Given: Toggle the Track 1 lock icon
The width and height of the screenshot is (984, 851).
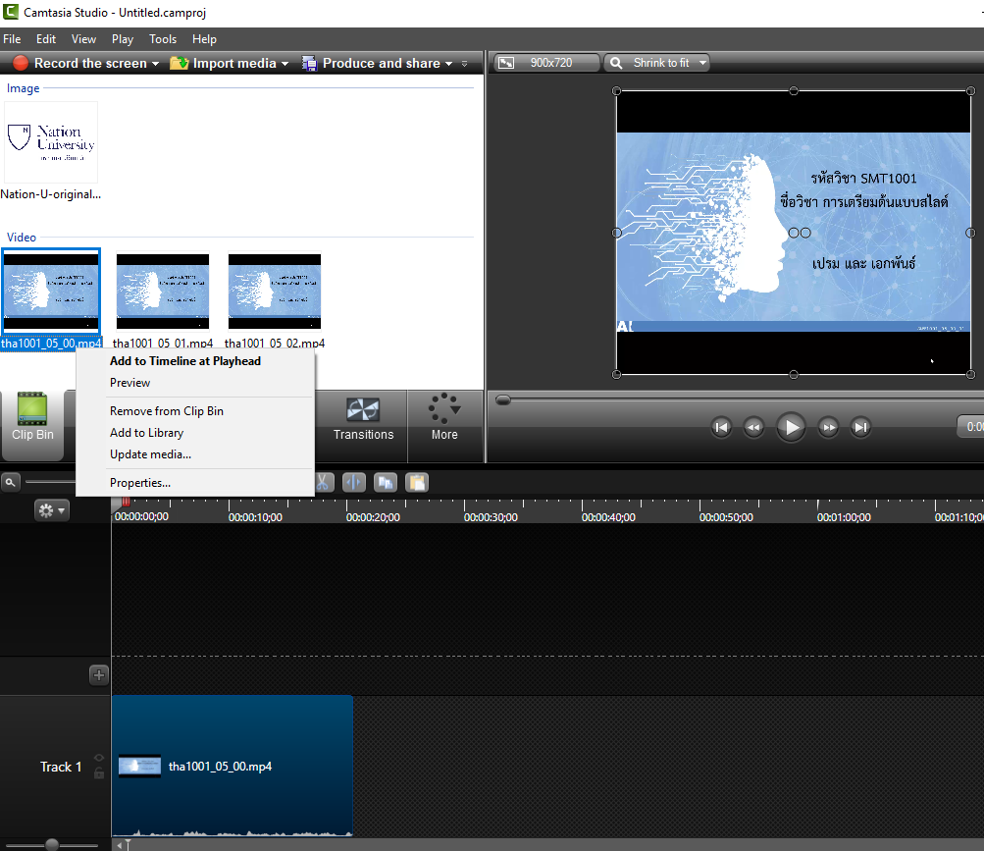Looking at the screenshot, I should (x=98, y=773).
